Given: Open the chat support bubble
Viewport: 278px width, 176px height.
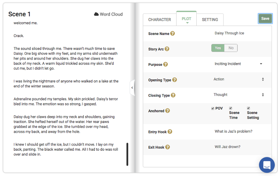Looking at the screenshot, I should tap(267, 165).
